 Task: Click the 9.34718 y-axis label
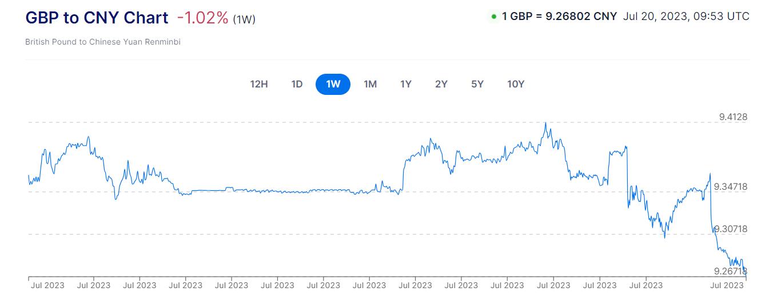coord(730,186)
